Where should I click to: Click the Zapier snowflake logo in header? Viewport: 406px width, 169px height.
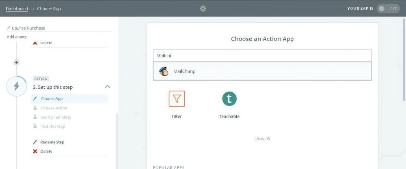click(203, 9)
